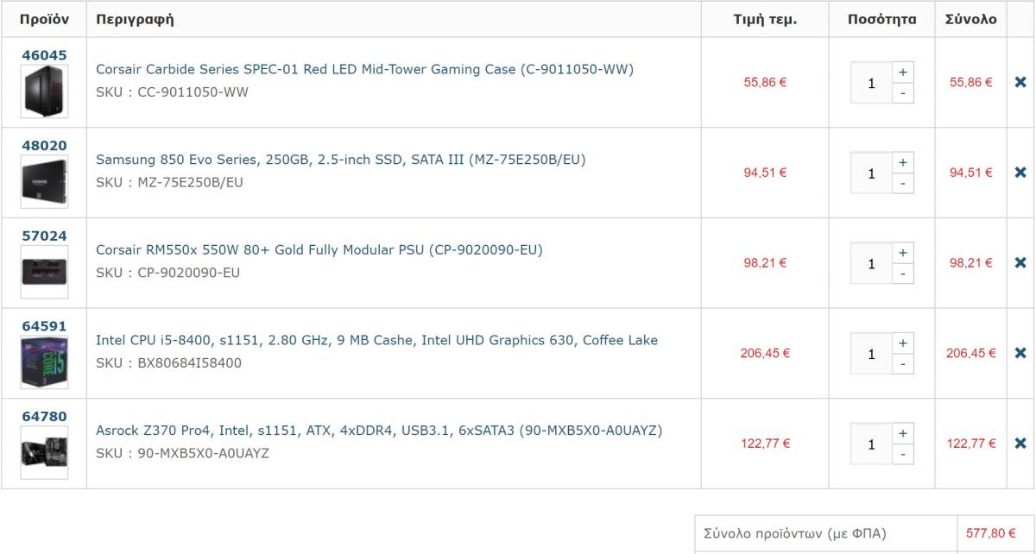1036x554 pixels.
Task: Click row total 98,21 € for Corsair PSU
Action: (971, 263)
